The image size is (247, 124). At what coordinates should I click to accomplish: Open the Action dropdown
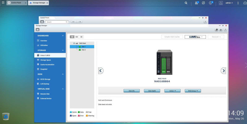click(172, 91)
